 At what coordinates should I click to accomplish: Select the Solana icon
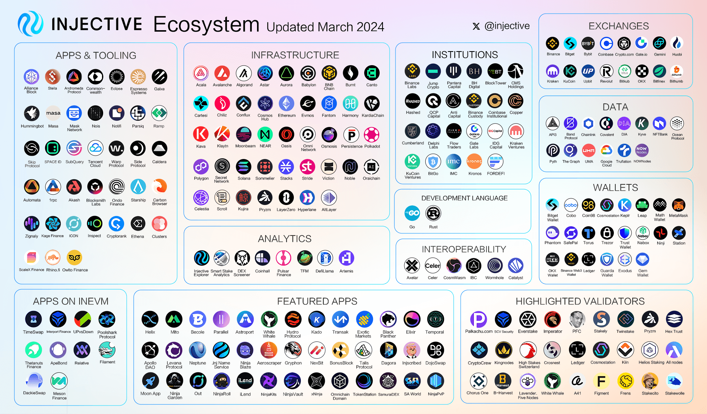[x=243, y=167]
